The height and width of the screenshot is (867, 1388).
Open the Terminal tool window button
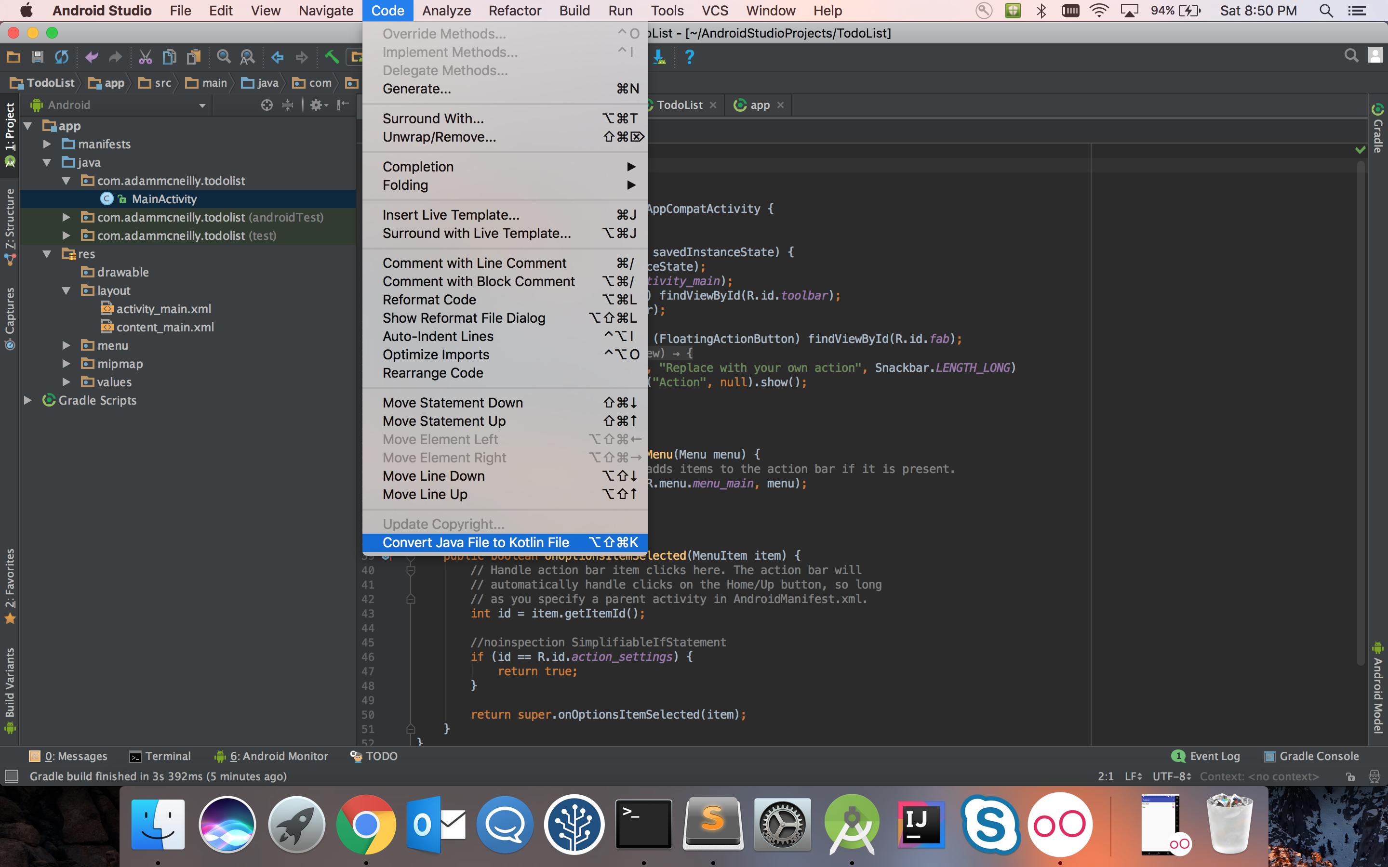(160, 756)
